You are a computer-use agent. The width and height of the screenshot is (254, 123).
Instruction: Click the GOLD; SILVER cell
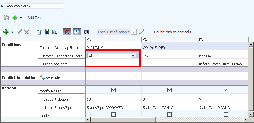[195, 46]
